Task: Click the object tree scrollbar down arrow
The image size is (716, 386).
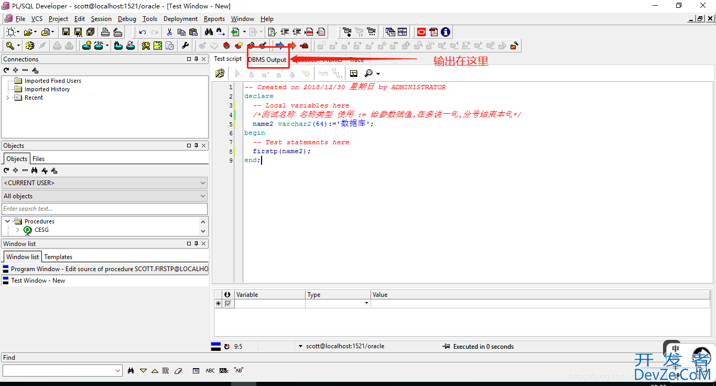Action: 203,230
